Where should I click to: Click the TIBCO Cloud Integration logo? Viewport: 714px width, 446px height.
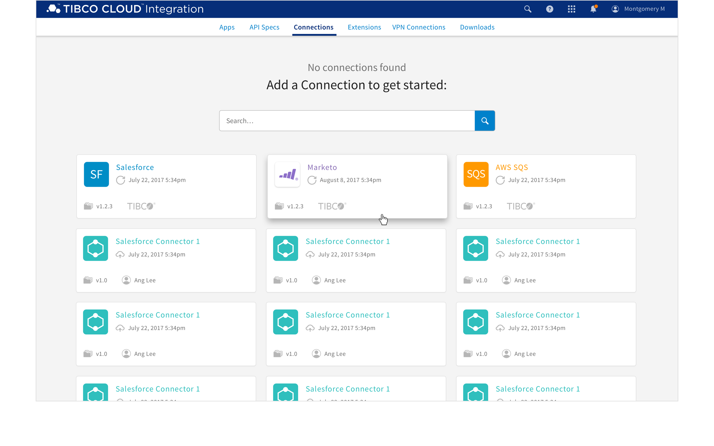[x=125, y=9]
